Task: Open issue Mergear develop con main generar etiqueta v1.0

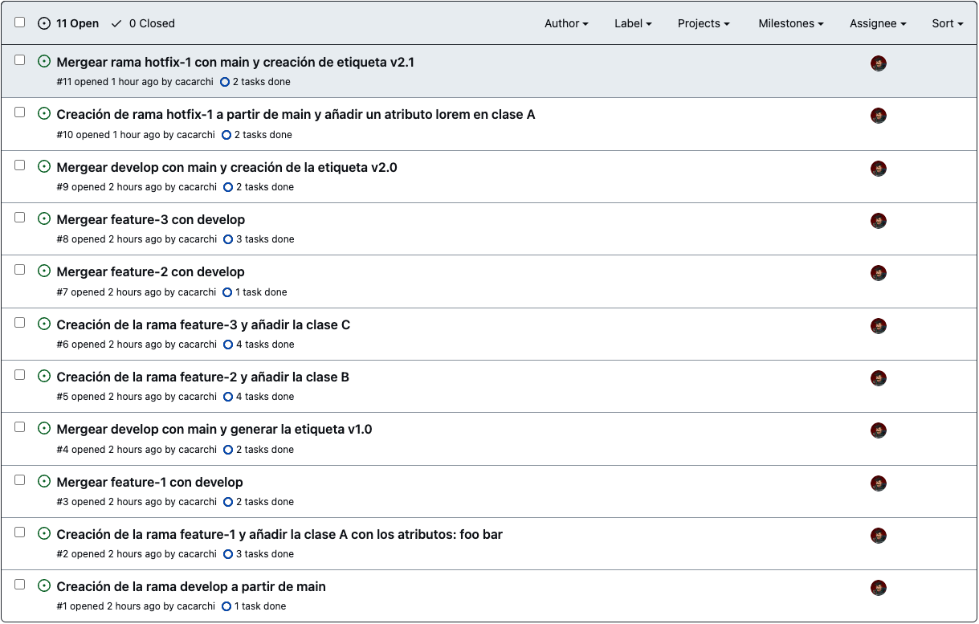Action: (x=214, y=429)
